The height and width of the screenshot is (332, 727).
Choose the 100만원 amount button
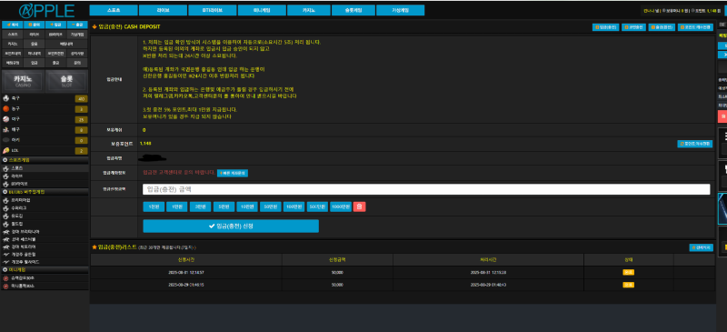pos(294,206)
